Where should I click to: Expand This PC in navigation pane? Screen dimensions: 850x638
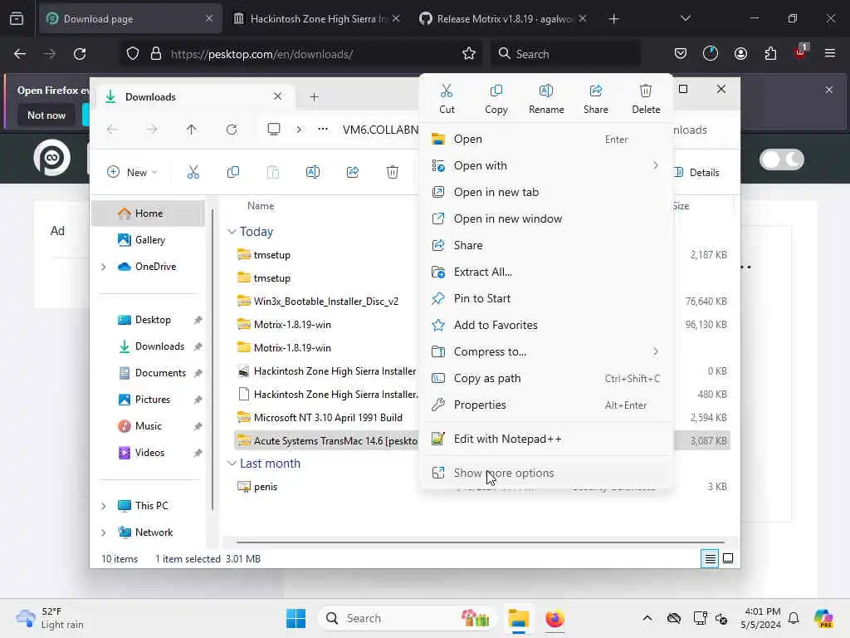(104, 506)
